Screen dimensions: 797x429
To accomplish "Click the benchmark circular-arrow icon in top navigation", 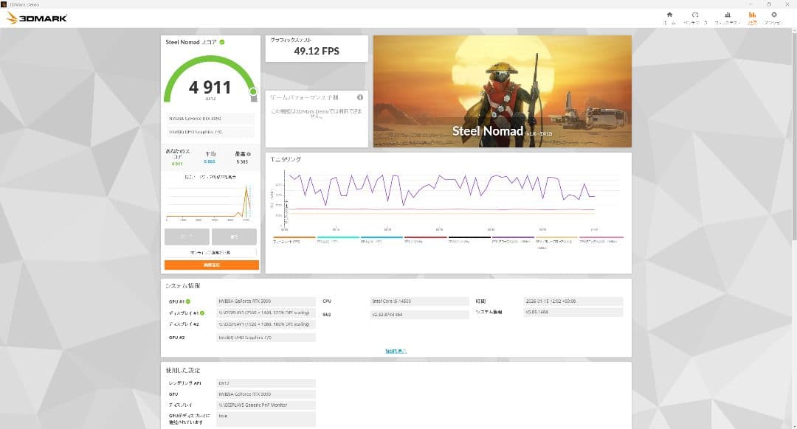I will [694, 15].
